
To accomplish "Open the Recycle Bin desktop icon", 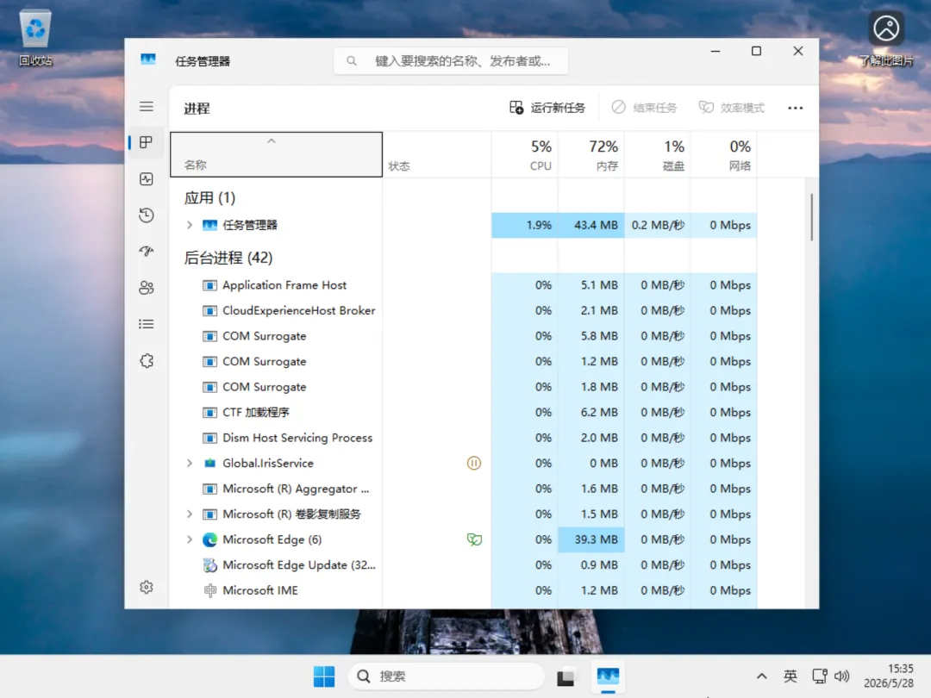I will (35, 37).
